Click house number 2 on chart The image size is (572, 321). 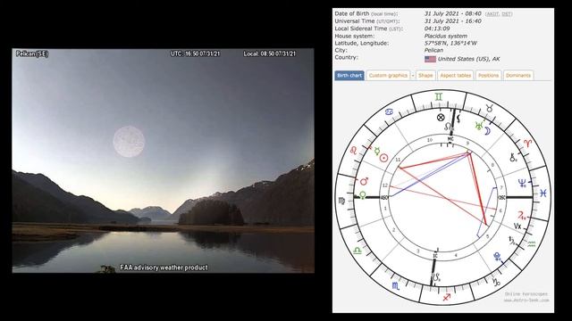coord(393,230)
